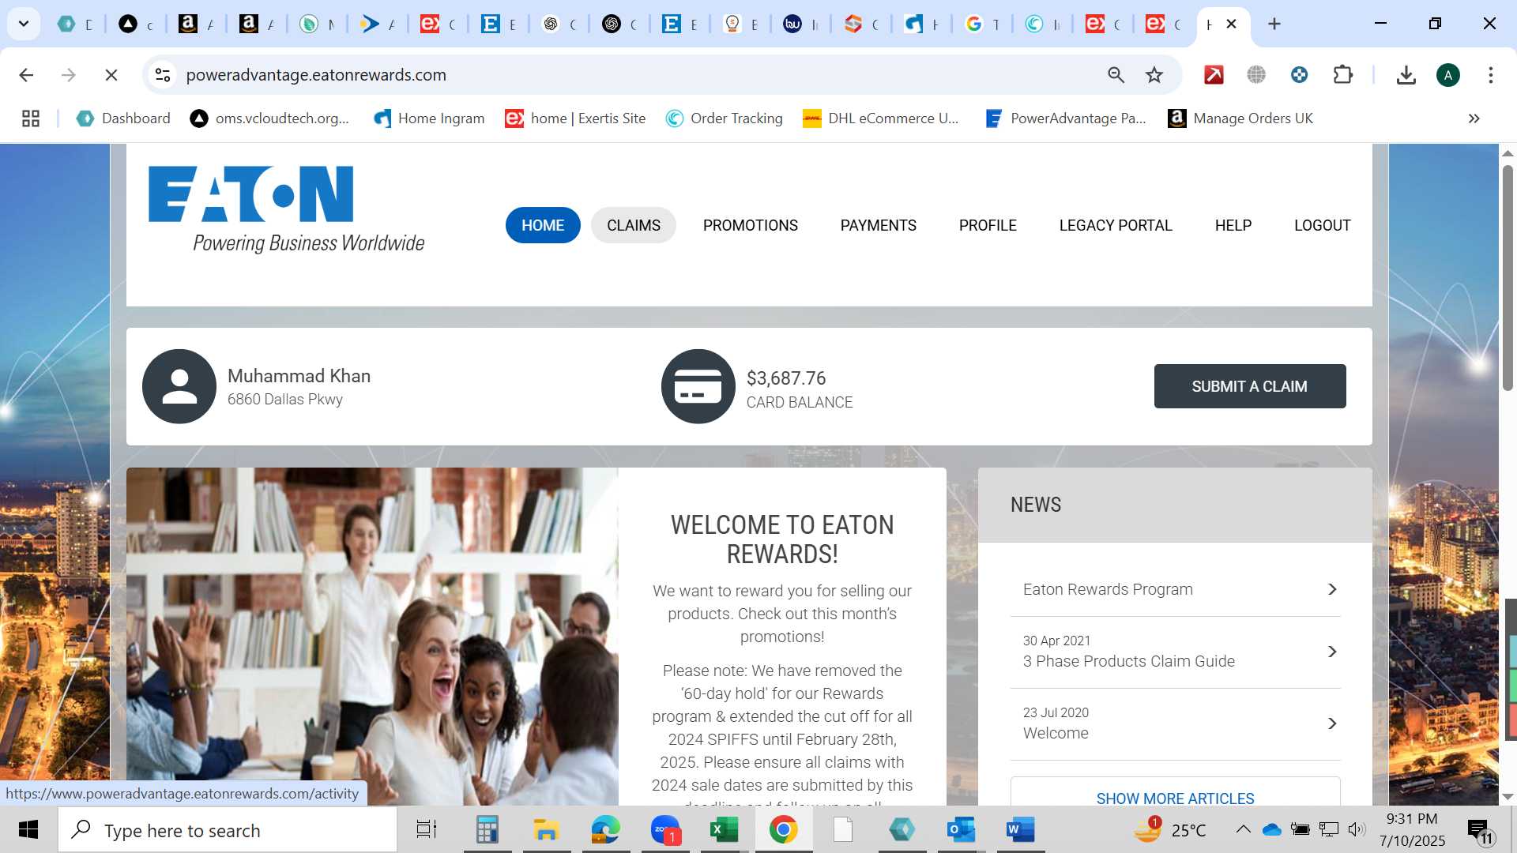Open the red arrow extension icon
1517x853 pixels.
(x=1214, y=75)
